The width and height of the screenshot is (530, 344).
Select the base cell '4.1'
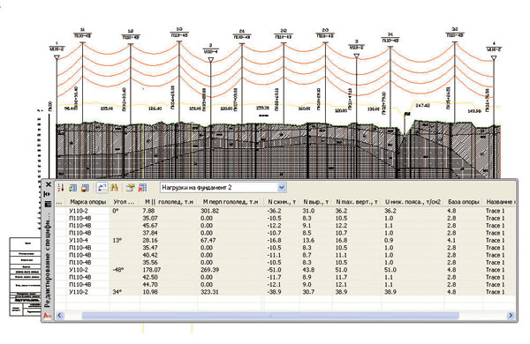(x=451, y=241)
